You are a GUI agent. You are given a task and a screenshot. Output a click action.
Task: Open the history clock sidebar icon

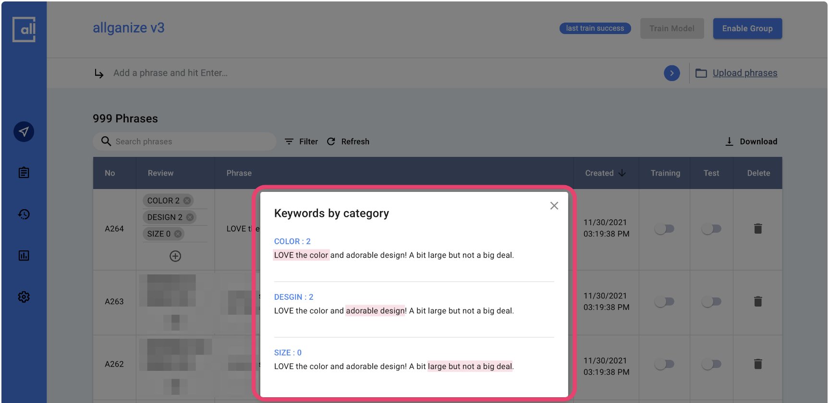point(24,214)
